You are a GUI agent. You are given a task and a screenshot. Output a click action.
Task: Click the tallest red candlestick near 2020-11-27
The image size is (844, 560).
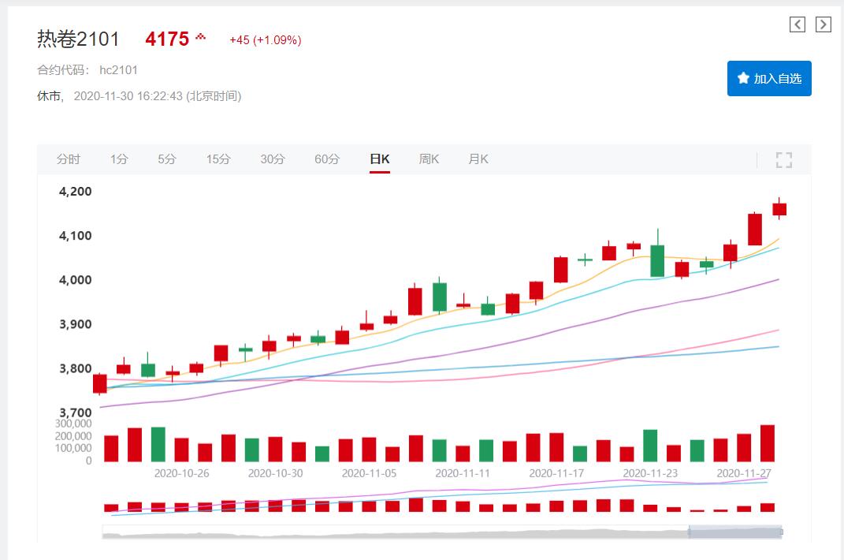tap(754, 229)
